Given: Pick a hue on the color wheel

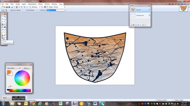Looking at the screenshot, I should coord(22,78).
